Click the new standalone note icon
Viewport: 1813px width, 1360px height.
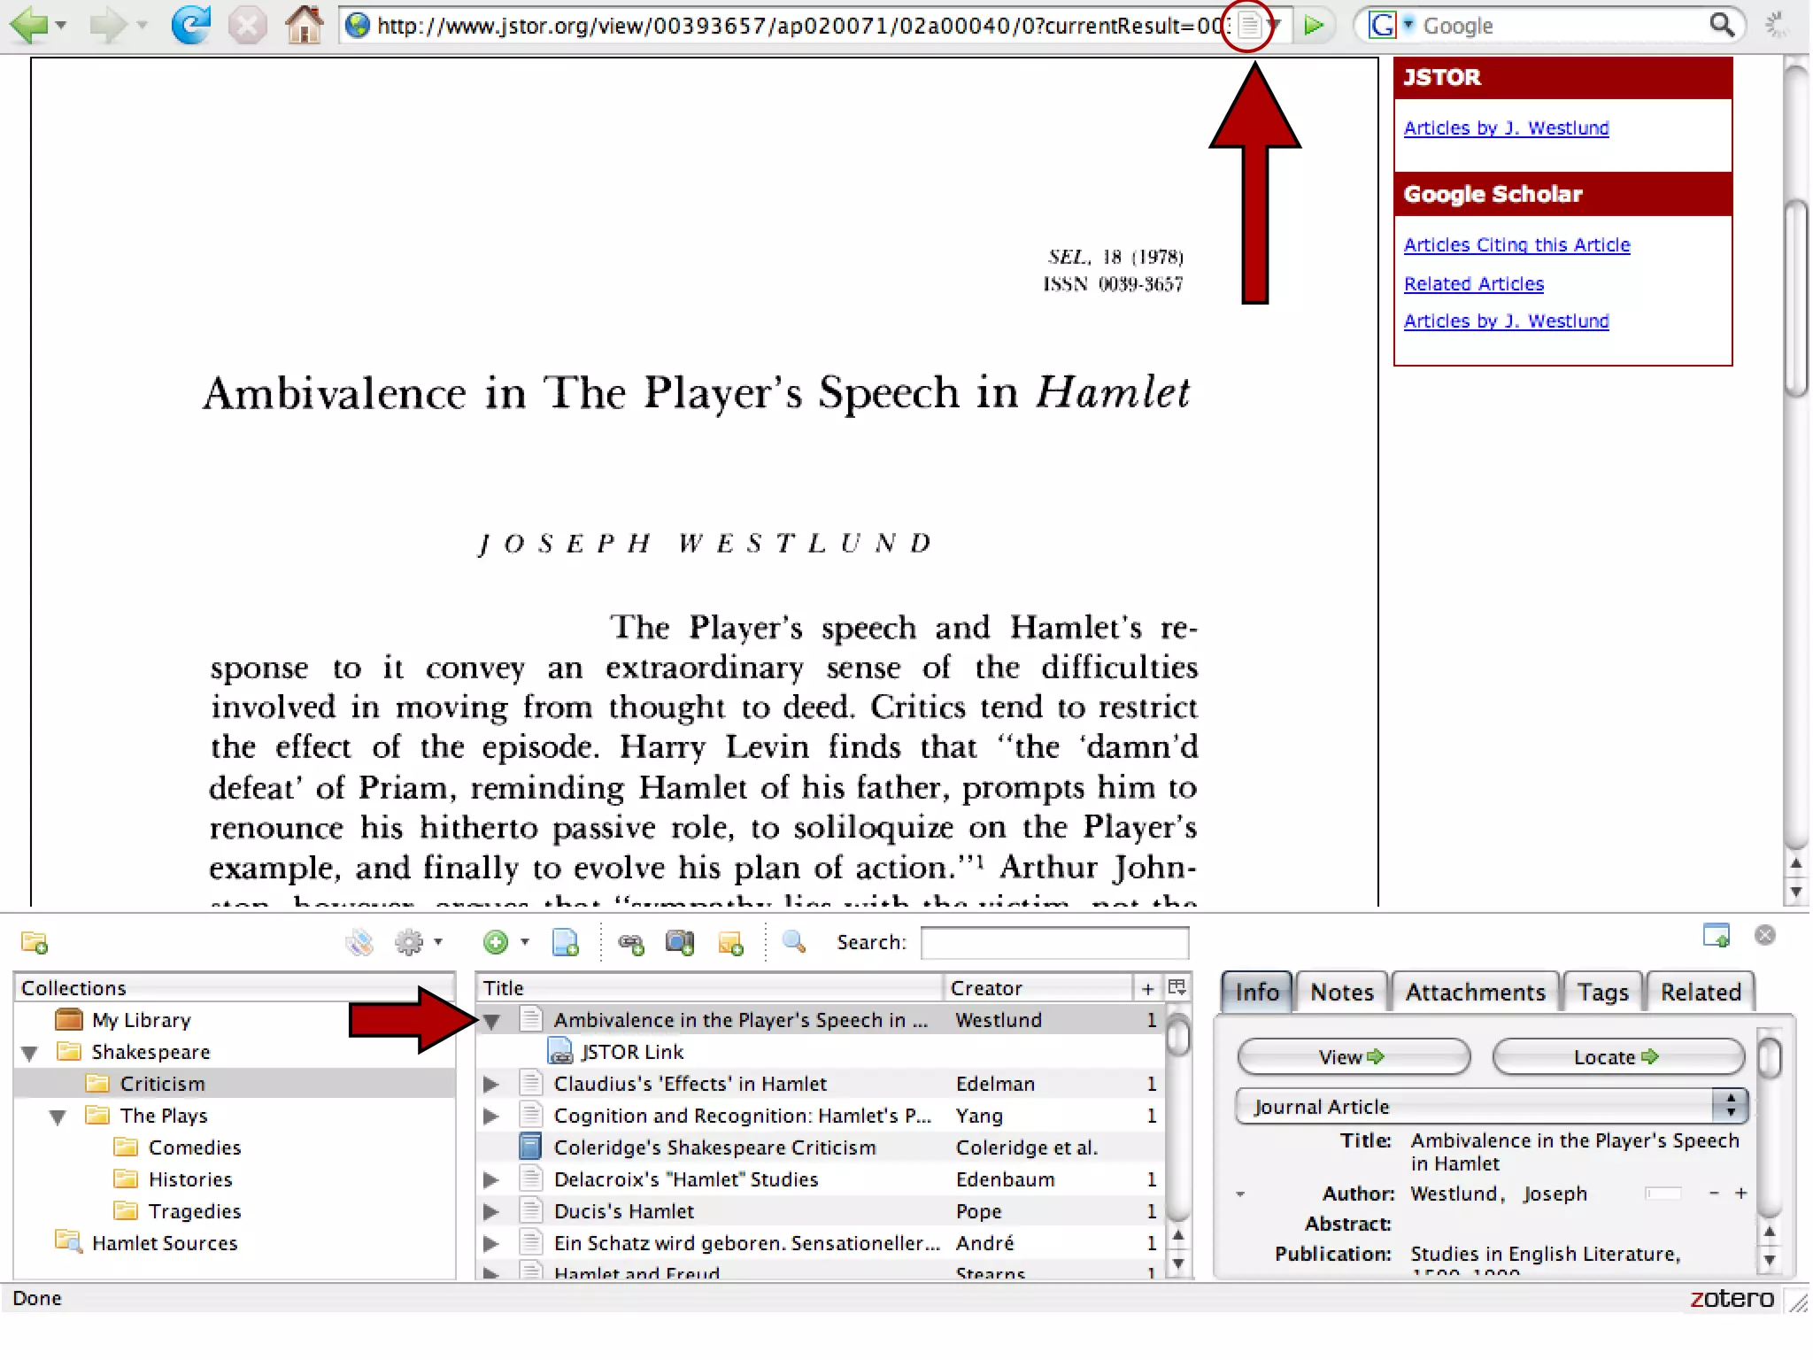click(x=730, y=944)
